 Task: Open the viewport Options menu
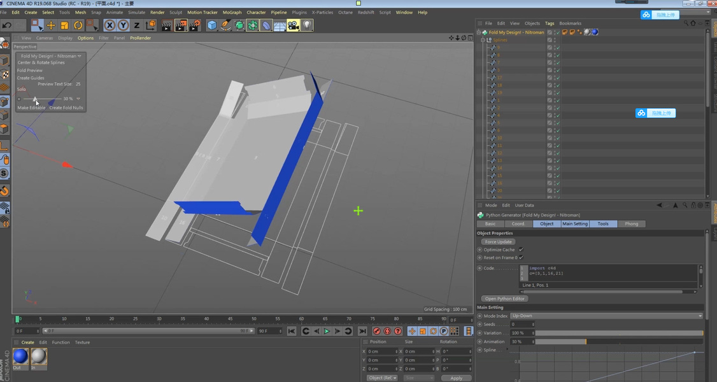[85, 38]
